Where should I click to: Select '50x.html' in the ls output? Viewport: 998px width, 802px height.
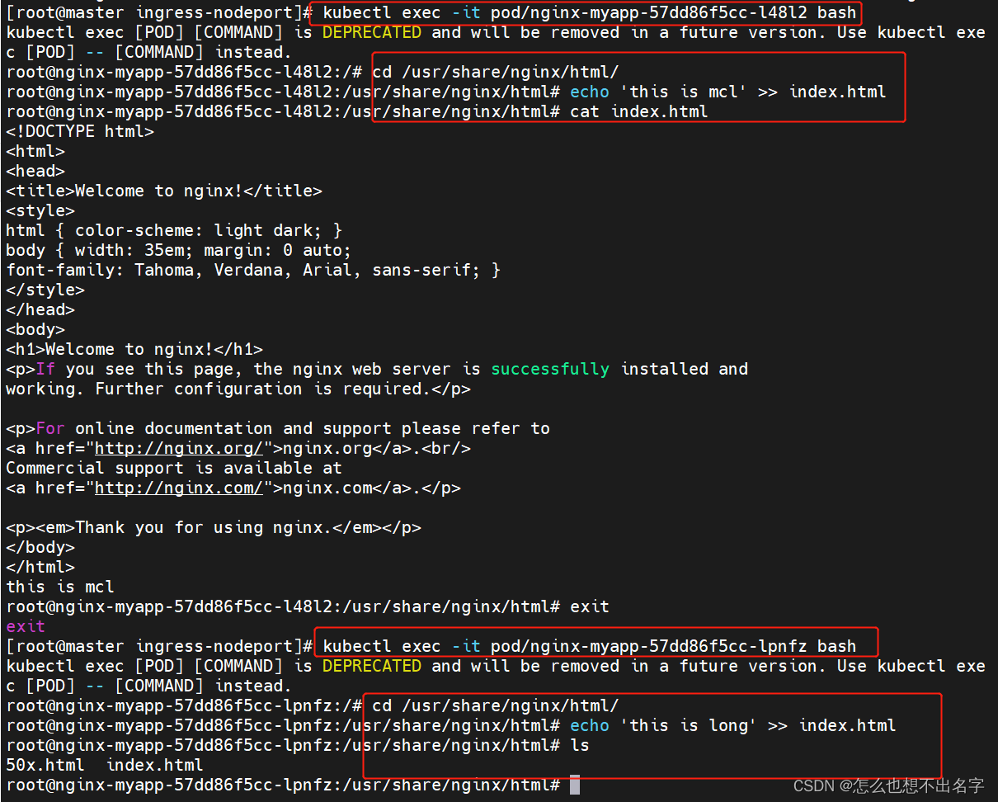(x=45, y=765)
